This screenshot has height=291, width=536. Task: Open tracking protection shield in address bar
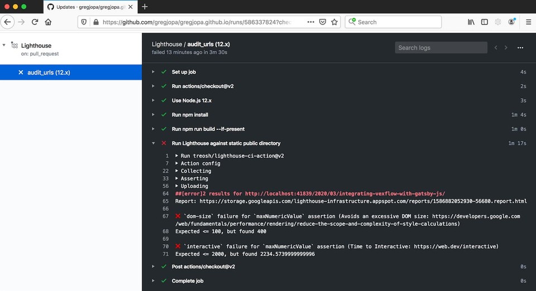coord(84,22)
